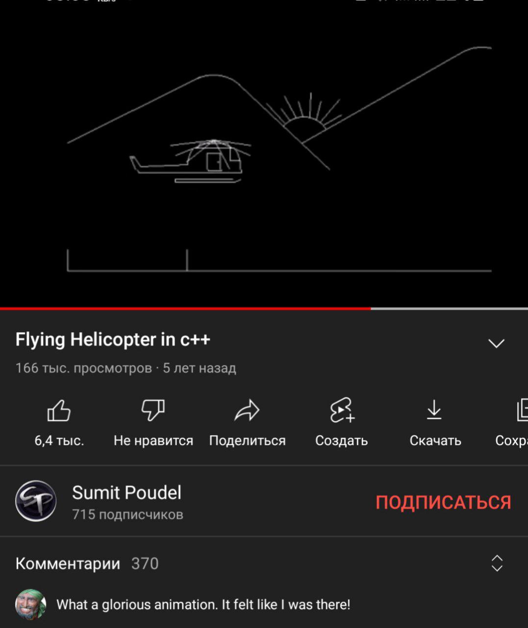Tap the Download arrow icon
This screenshot has width=528, height=628.
tap(434, 410)
